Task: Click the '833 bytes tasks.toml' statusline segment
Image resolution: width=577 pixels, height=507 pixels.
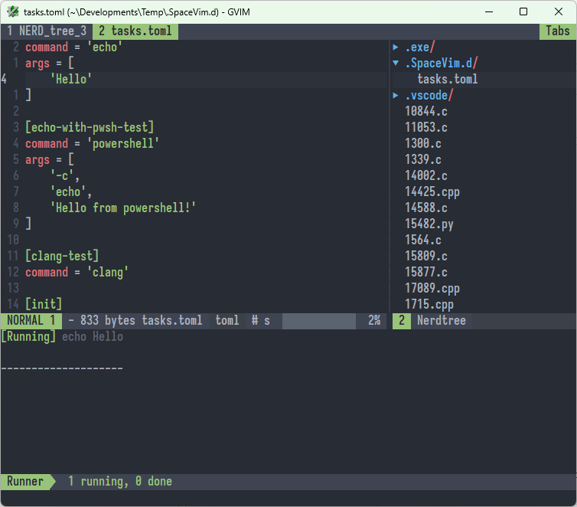Action: [x=142, y=320]
